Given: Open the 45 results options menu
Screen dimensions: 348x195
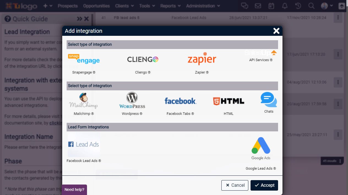Looking at the screenshot, I should click(340, 161).
